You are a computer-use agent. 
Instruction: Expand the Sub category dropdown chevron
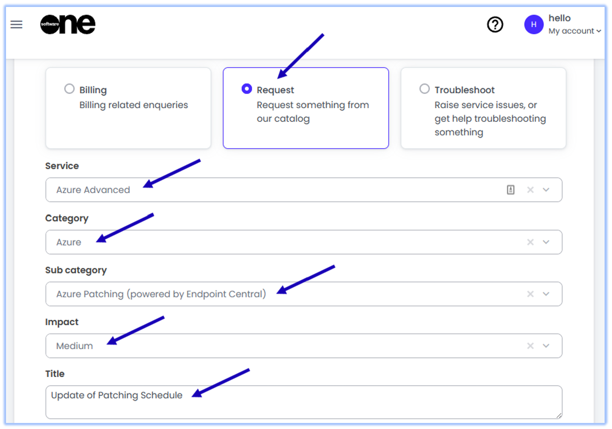click(x=546, y=294)
